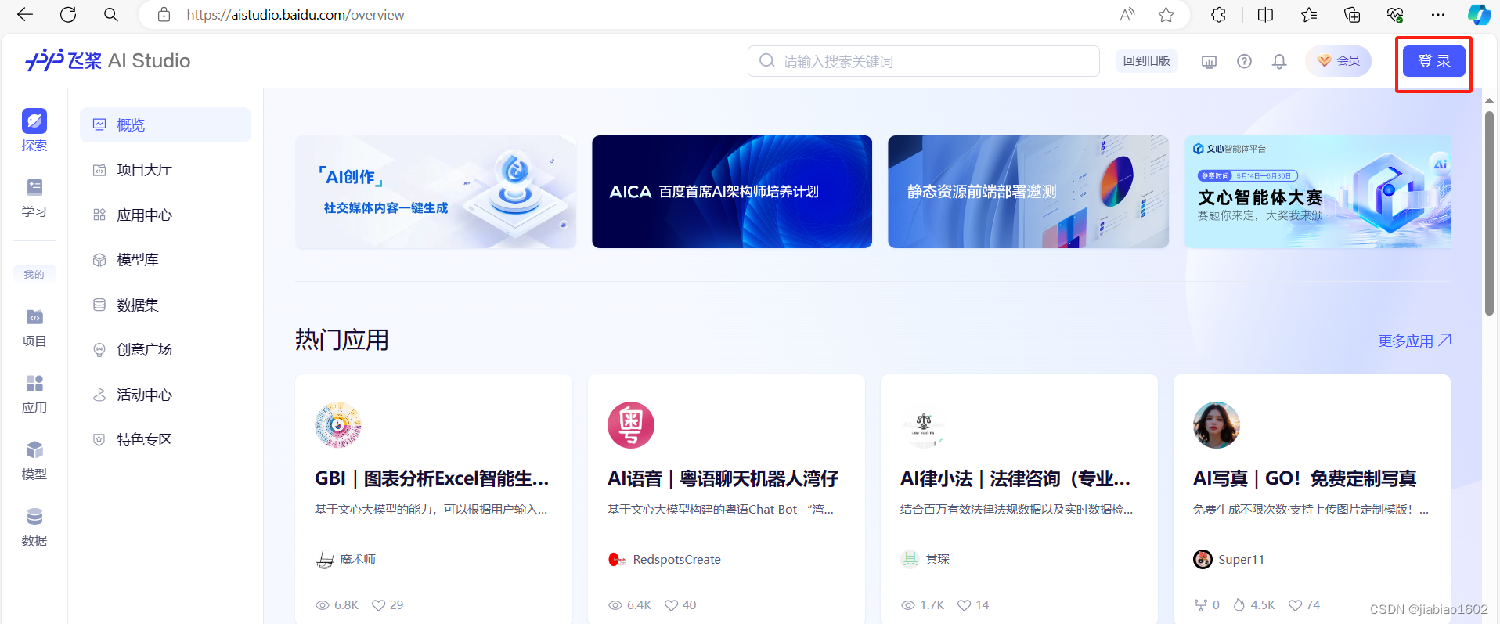Open favorites list icon
Image resolution: width=1500 pixels, height=624 pixels.
[x=1309, y=15]
